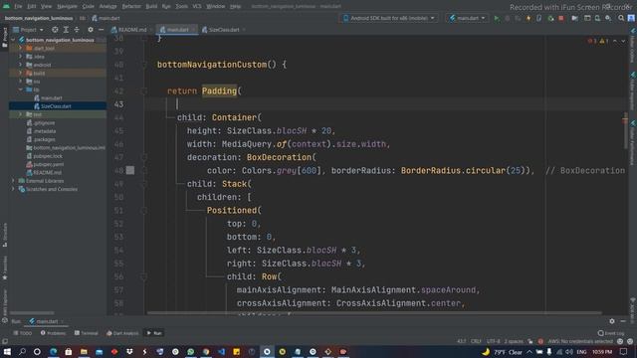The height and width of the screenshot is (358, 637).
Task: Click the Run tool window button
Action: [154, 333]
